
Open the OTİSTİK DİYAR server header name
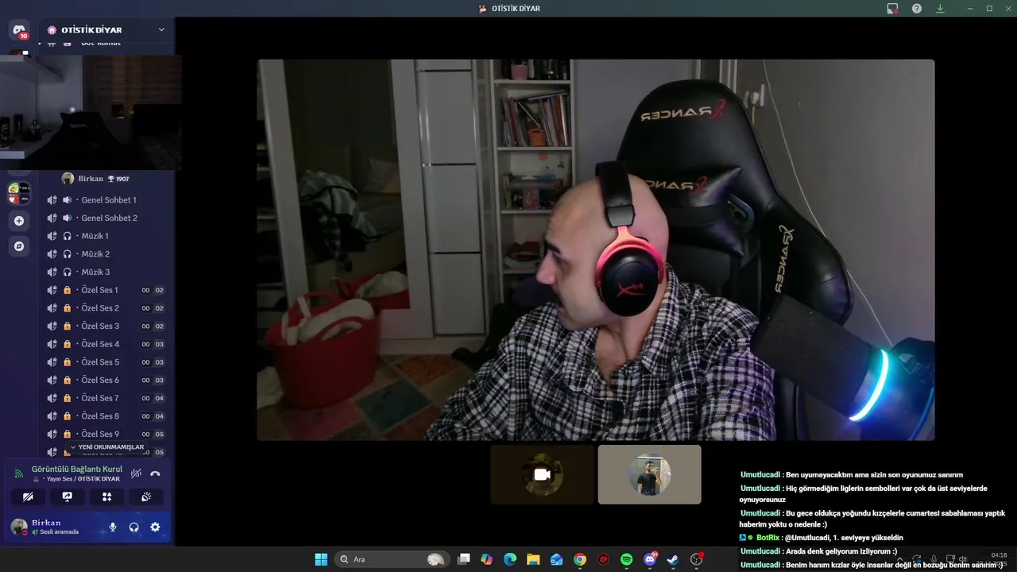point(91,29)
